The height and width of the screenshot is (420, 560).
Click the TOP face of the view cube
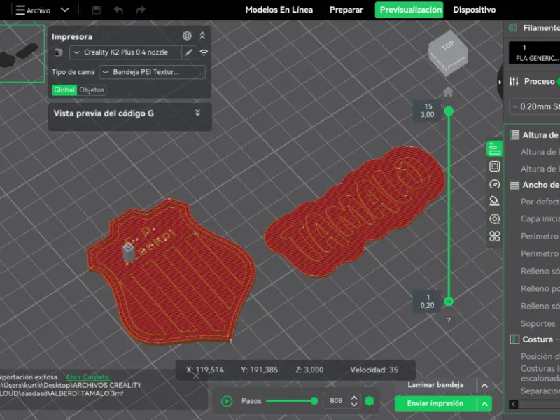coord(448,45)
